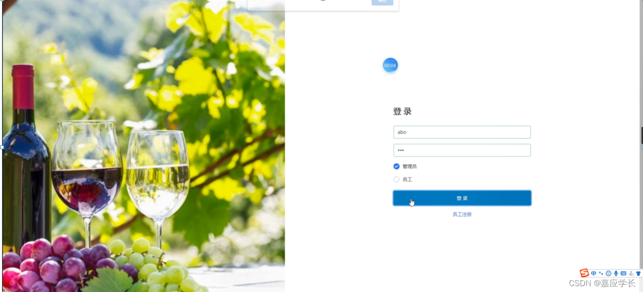The height and width of the screenshot is (292, 643).
Task: Click the faded confirm button in top dialog
Action: click(x=382, y=2)
